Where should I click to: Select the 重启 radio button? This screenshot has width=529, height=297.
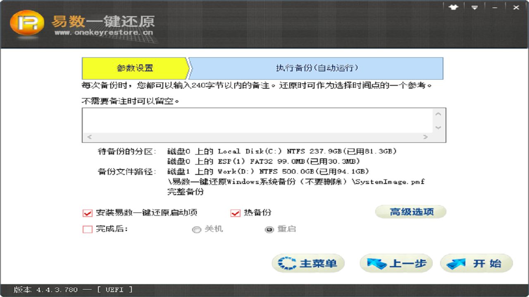(x=269, y=230)
